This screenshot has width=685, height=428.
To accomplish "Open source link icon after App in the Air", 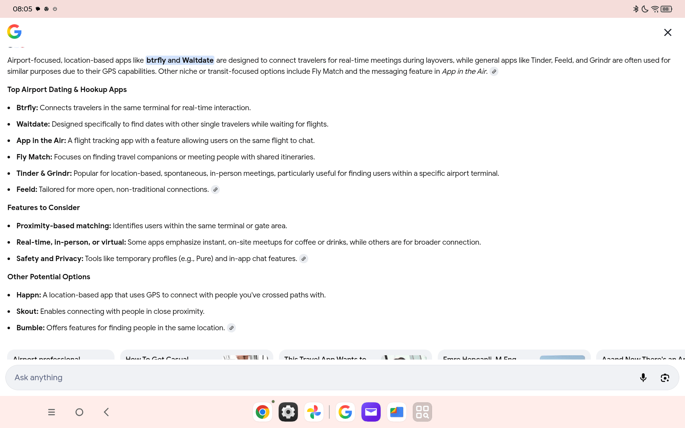I will point(494,71).
